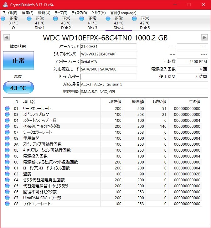Screen dimensions: 211x228
Task: Open the 機能(U) menu
Action: click(x=44, y=13)
